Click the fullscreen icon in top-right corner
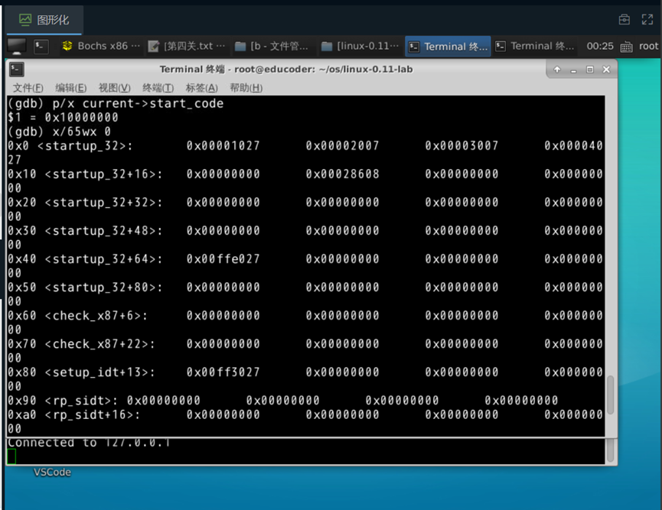The image size is (662, 510). click(x=647, y=20)
